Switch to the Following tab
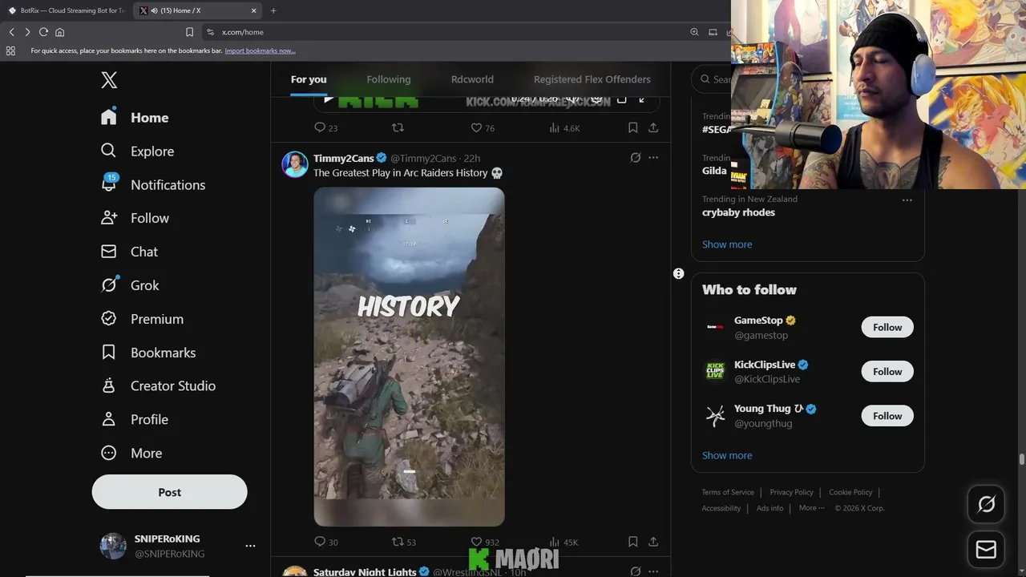This screenshot has height=577, width=1026. [389, 79]
